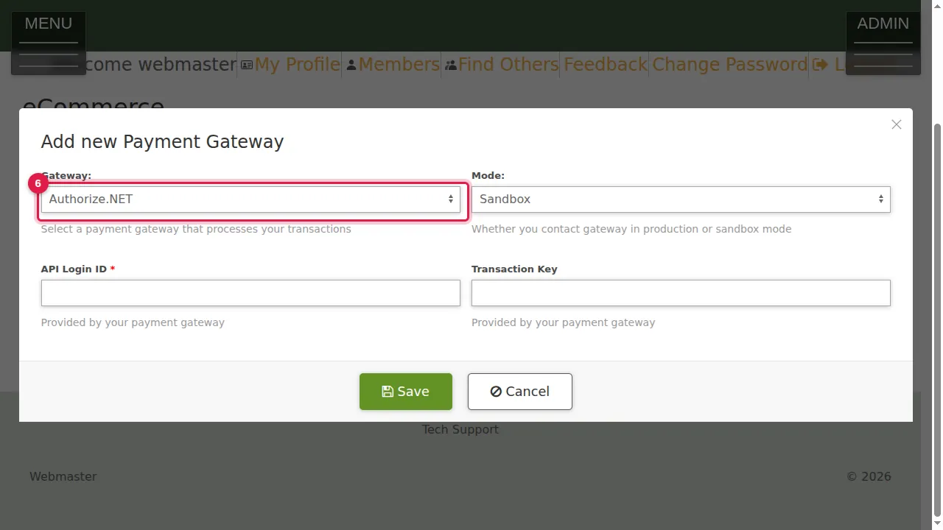Click the 'Add new Payment Gateway' heading
The image size is (943, 530).
click(162, 142)
